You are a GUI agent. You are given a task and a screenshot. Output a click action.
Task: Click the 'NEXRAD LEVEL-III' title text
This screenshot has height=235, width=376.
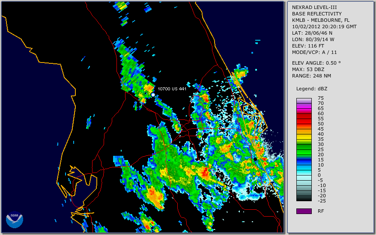pyautogui.click(x=314, y=7)
